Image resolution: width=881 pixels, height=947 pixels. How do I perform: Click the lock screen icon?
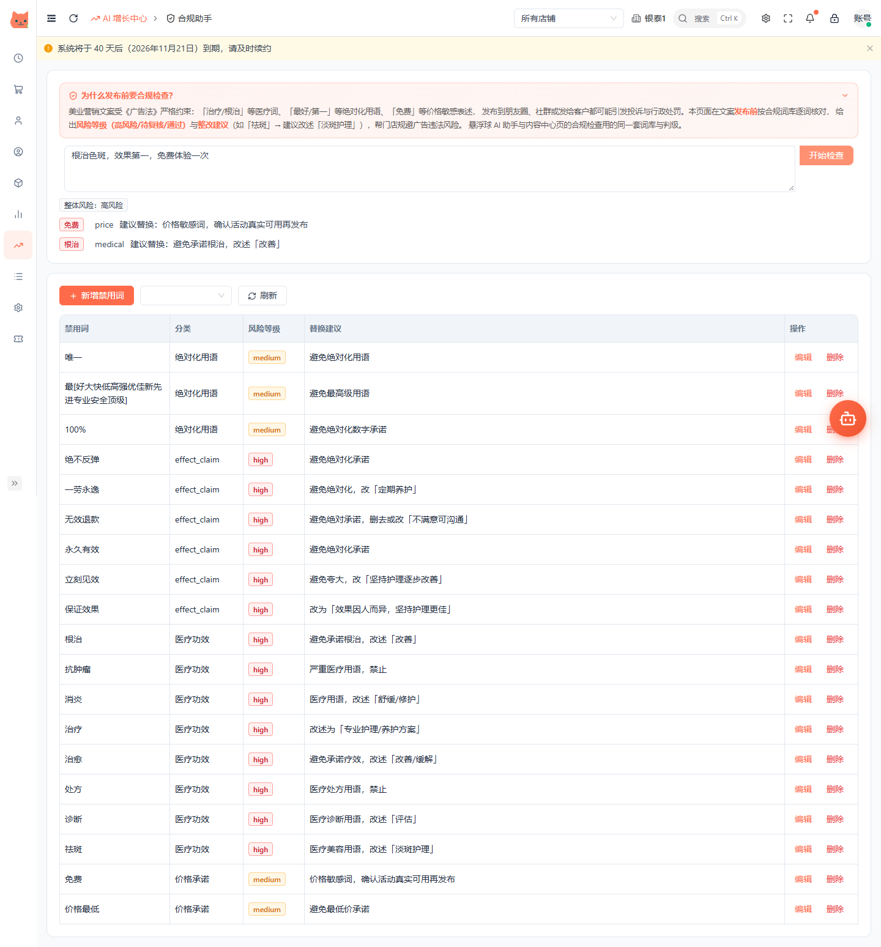click(835, 18)
